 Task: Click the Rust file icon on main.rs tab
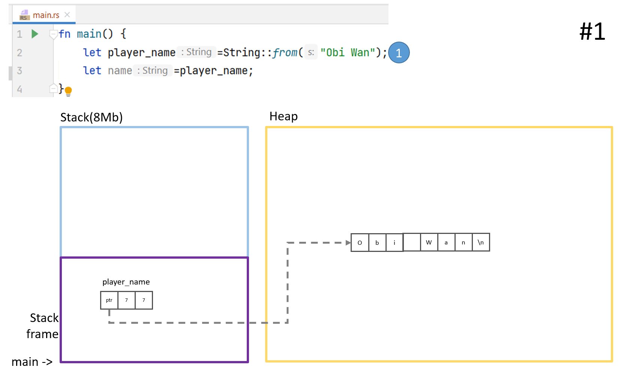pyautogui.click(x=24, y=15)
